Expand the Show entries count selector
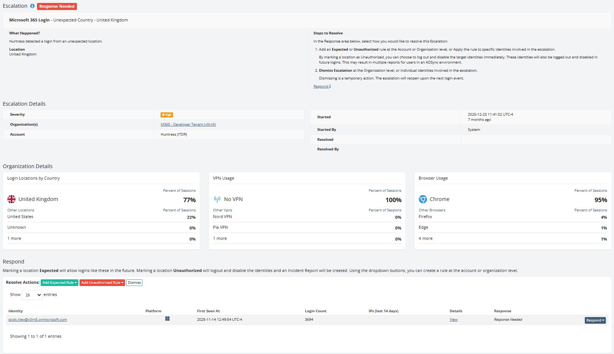Screen dimensions: 614x354 coord(32,295)
